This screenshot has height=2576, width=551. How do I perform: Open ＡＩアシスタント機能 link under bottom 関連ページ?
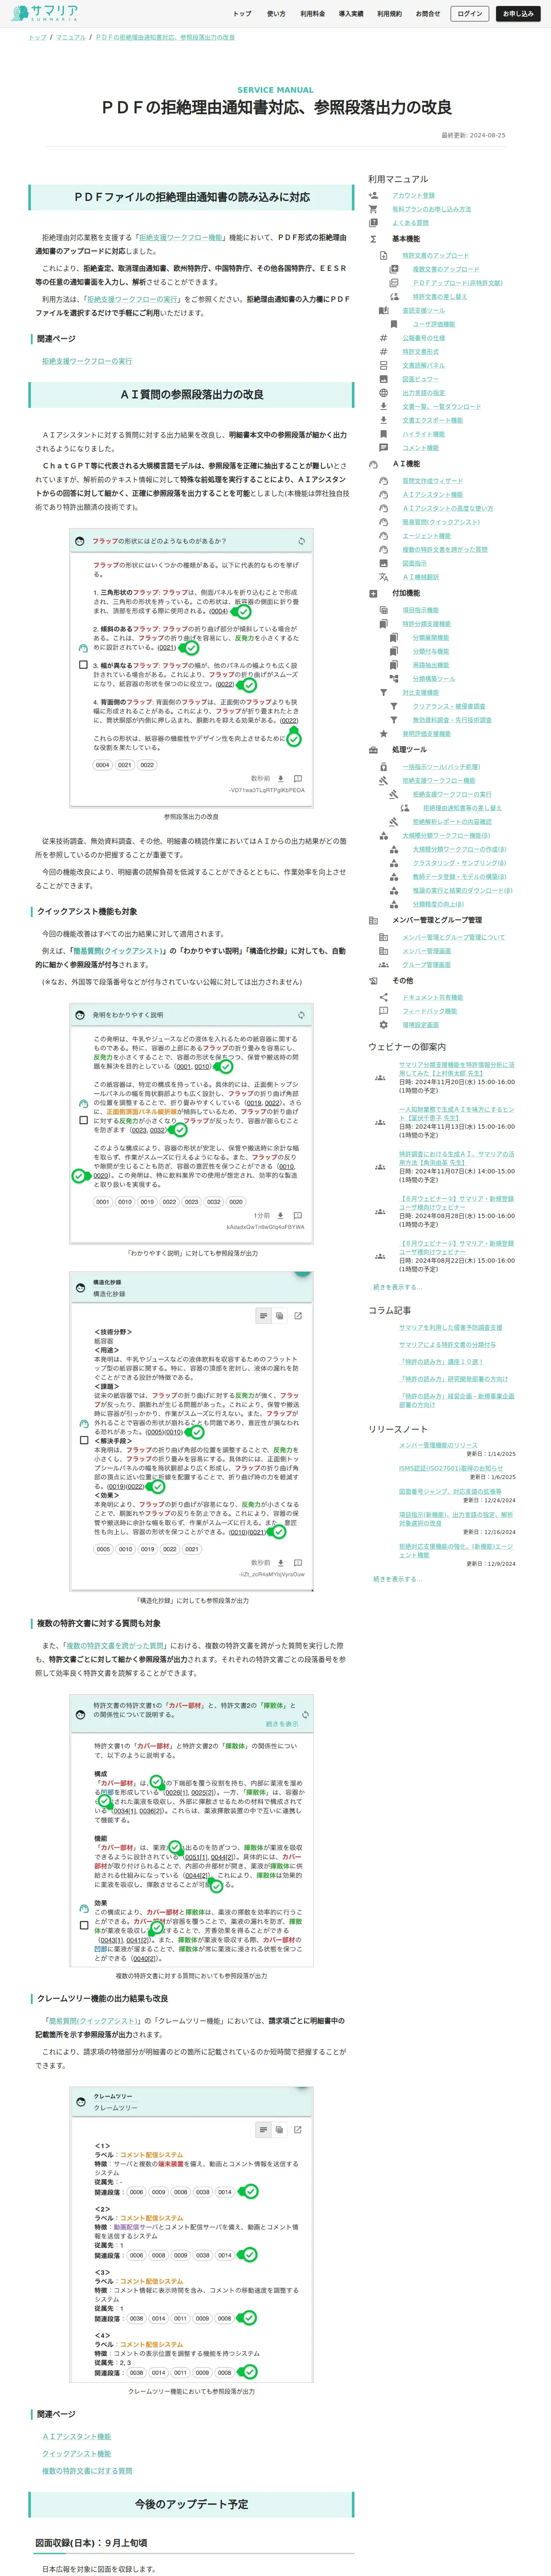pyautogui.click(x=77, y=2436)
